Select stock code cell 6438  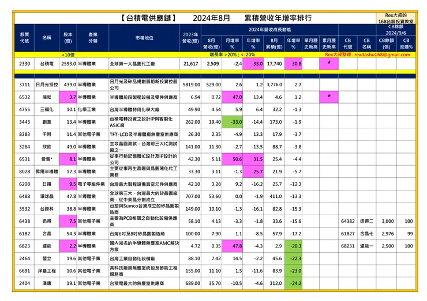click(x=24, y=221)
